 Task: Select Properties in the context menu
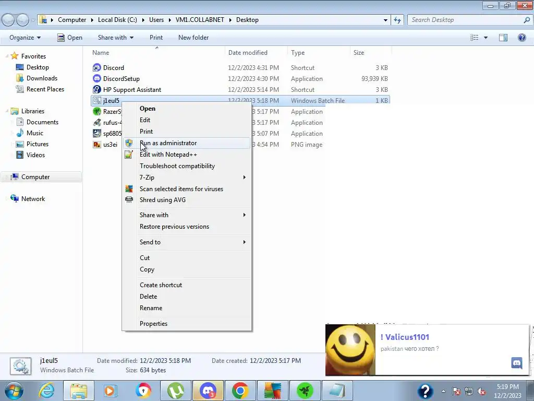pyautogui.click(x=187, y=324)
